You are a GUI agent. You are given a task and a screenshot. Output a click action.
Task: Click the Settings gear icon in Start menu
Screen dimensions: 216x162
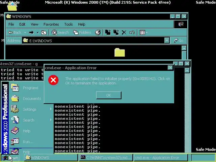click(x=15, y=109)
